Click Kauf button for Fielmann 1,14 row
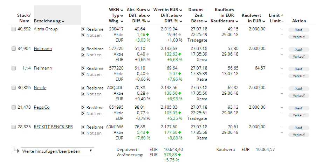 coord(299,69)
